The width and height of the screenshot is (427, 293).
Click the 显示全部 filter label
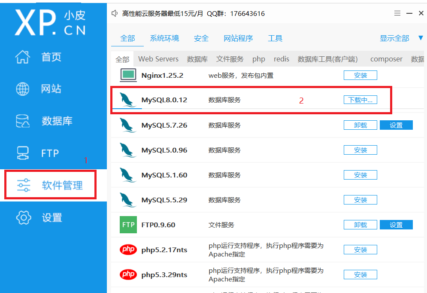[x=394, y=38]
